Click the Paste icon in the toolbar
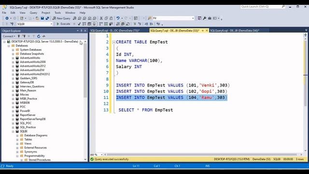Screen dimensions: 309x174 [x=111, y=18]
